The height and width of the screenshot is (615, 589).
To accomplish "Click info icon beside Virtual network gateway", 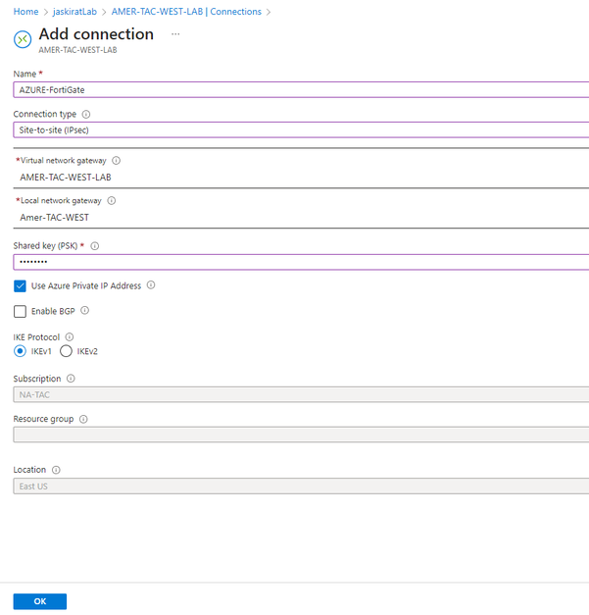I will 117,160.
